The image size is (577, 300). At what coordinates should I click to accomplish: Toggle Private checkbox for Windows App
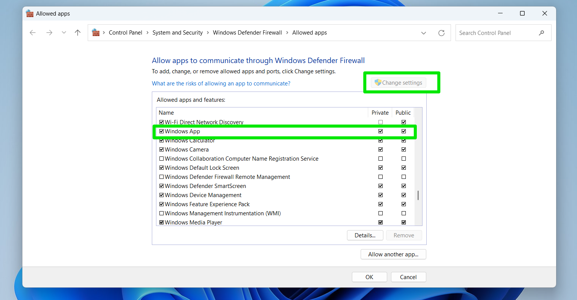(380, 131)
